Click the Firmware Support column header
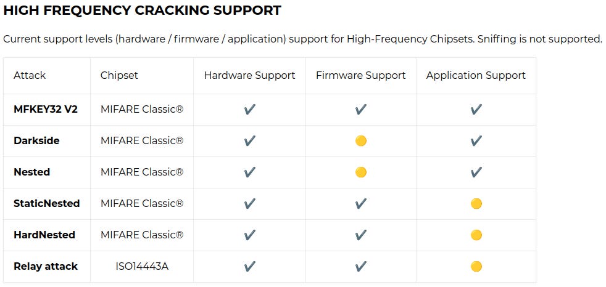Image resolution: width=606 pixels, height=287 pixels. (361, 76)
